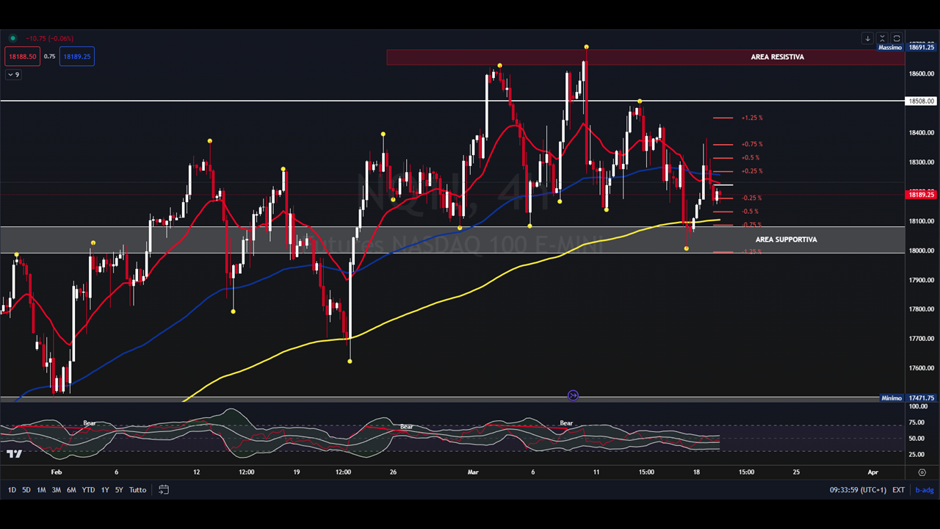This screenshot has width=940, height=529.
Task: Click the 18000.00 price scale value
Action: (922, 251)
